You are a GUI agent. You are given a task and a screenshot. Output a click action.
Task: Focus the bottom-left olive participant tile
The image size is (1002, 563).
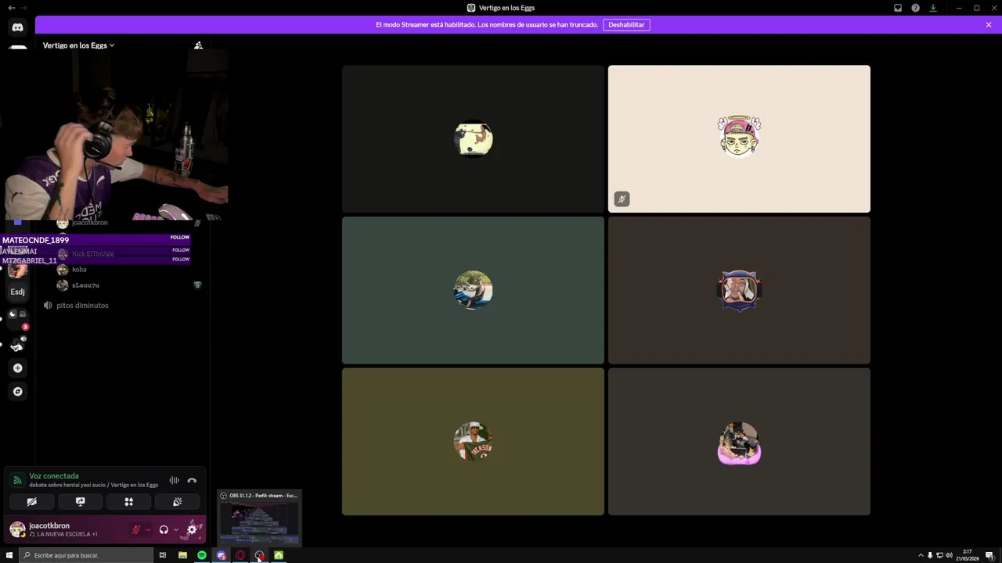[473, 442]
